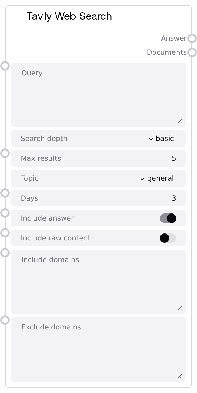Click the Include answer input port

[x=5, y=213]
